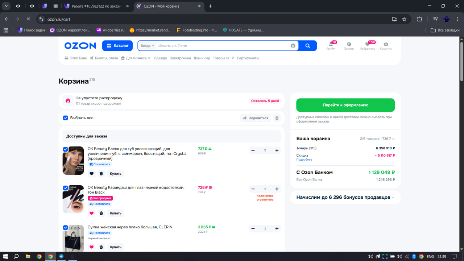
Task: Uncheck the OK Beauty lip gloss item
Action: pos(66,149)
